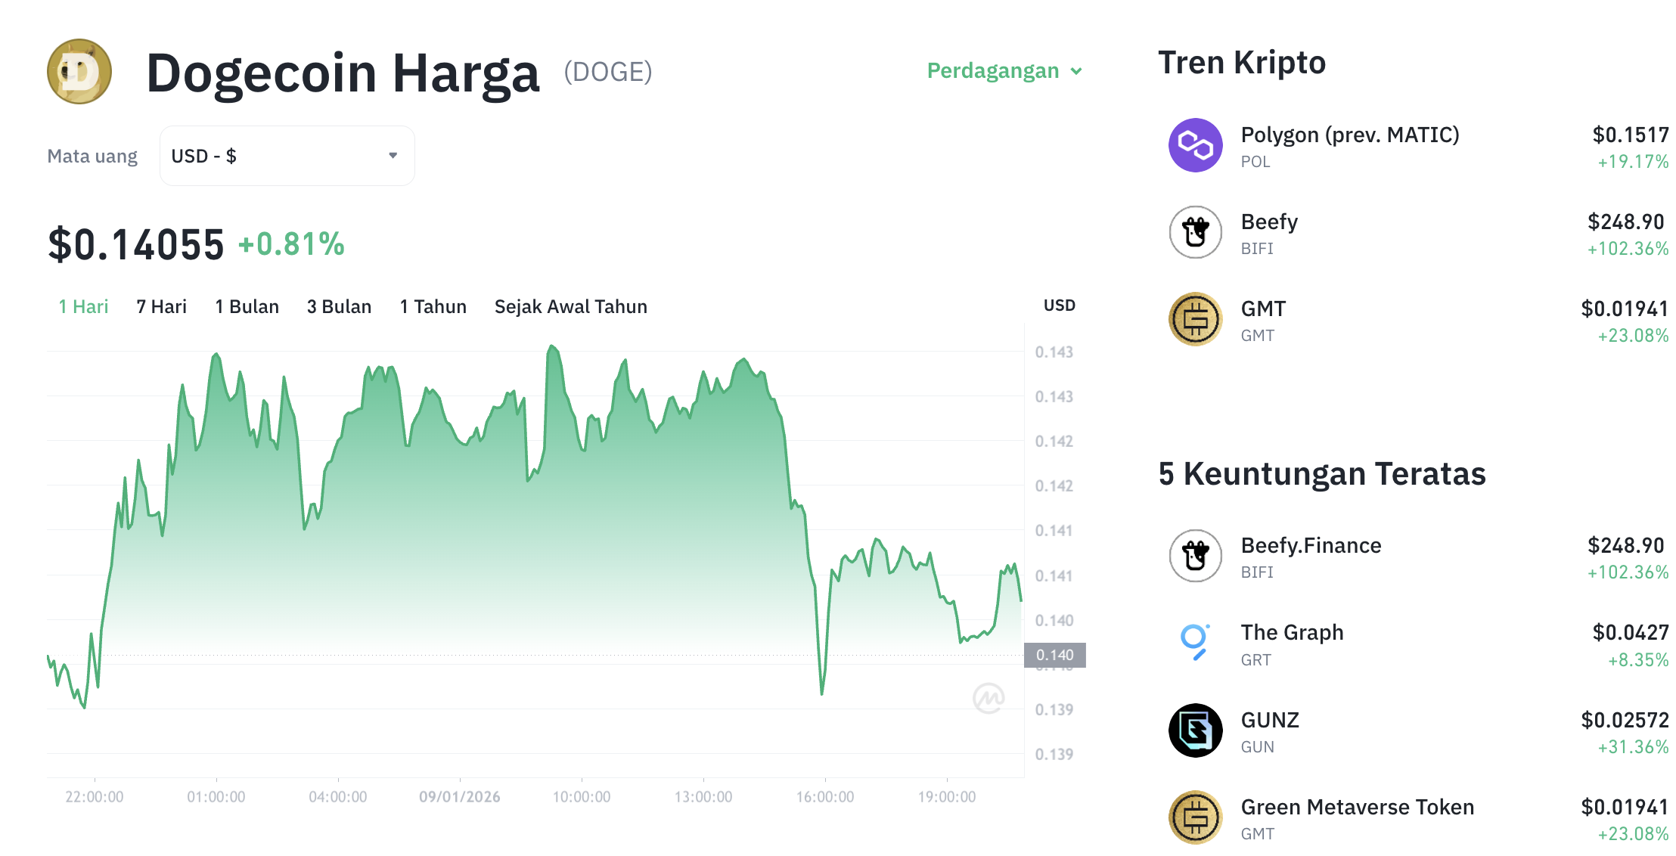Click The Graph icon in Keuntungan Teratas
Screen dimensions: 1676x856
click(x=1195, y=643)
